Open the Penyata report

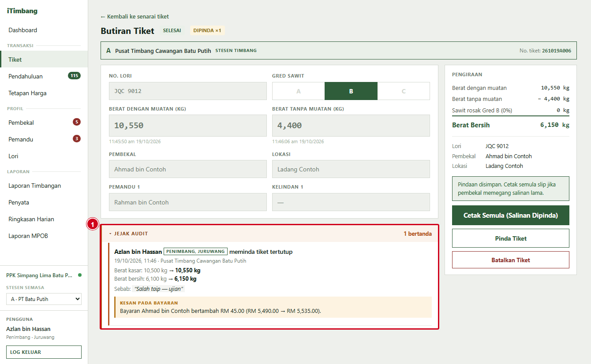pyautogui.click(x=44, y=202)
